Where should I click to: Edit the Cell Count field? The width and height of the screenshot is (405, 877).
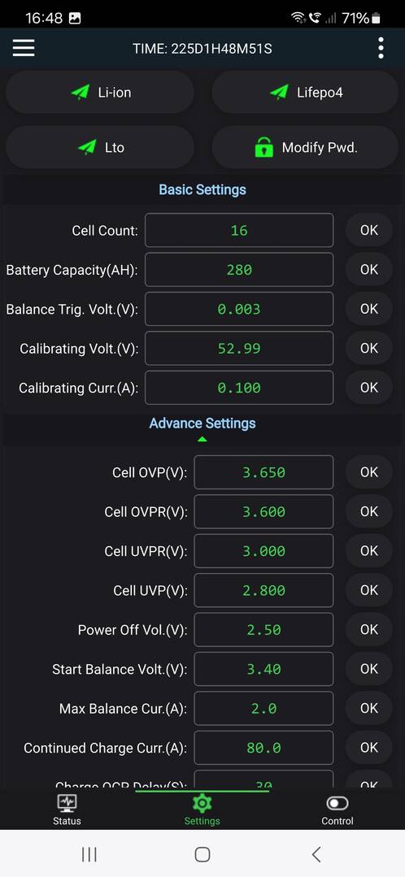tap(239, 231)
